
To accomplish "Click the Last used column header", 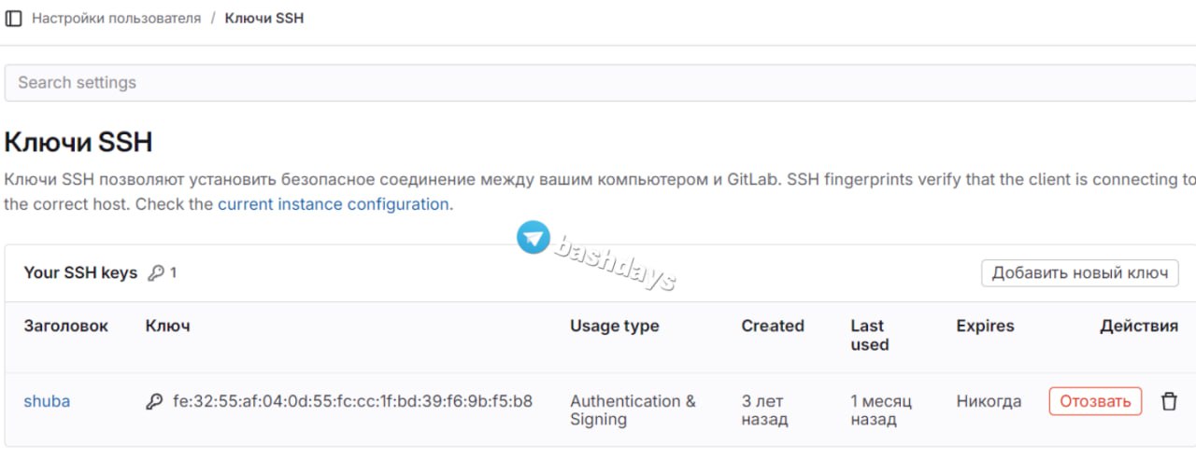I will pyautogui.click(x=870, y=335).
